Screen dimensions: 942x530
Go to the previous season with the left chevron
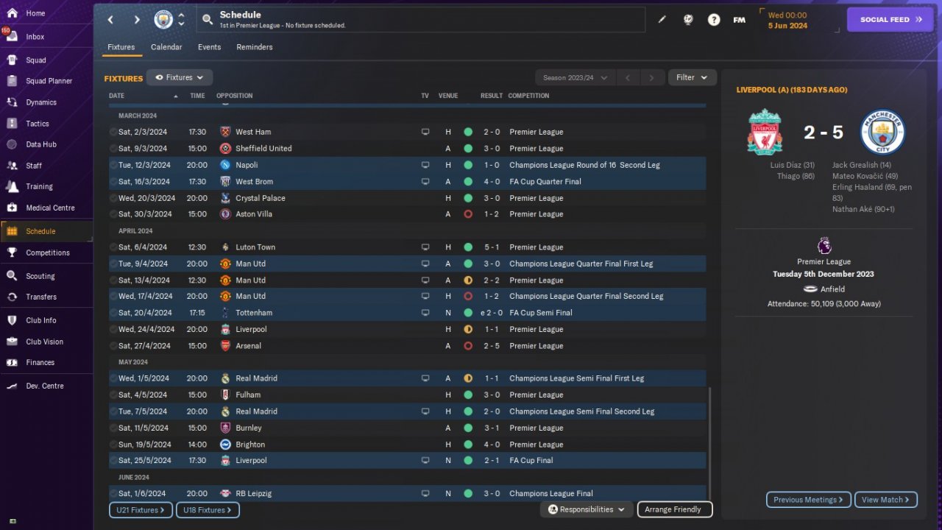coord(628,77)
